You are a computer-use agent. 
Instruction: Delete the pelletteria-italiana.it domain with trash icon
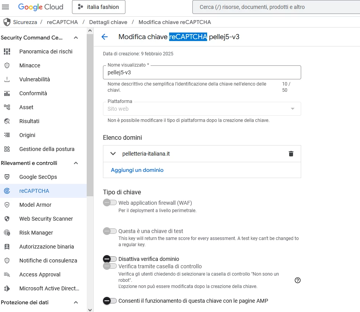291,154
